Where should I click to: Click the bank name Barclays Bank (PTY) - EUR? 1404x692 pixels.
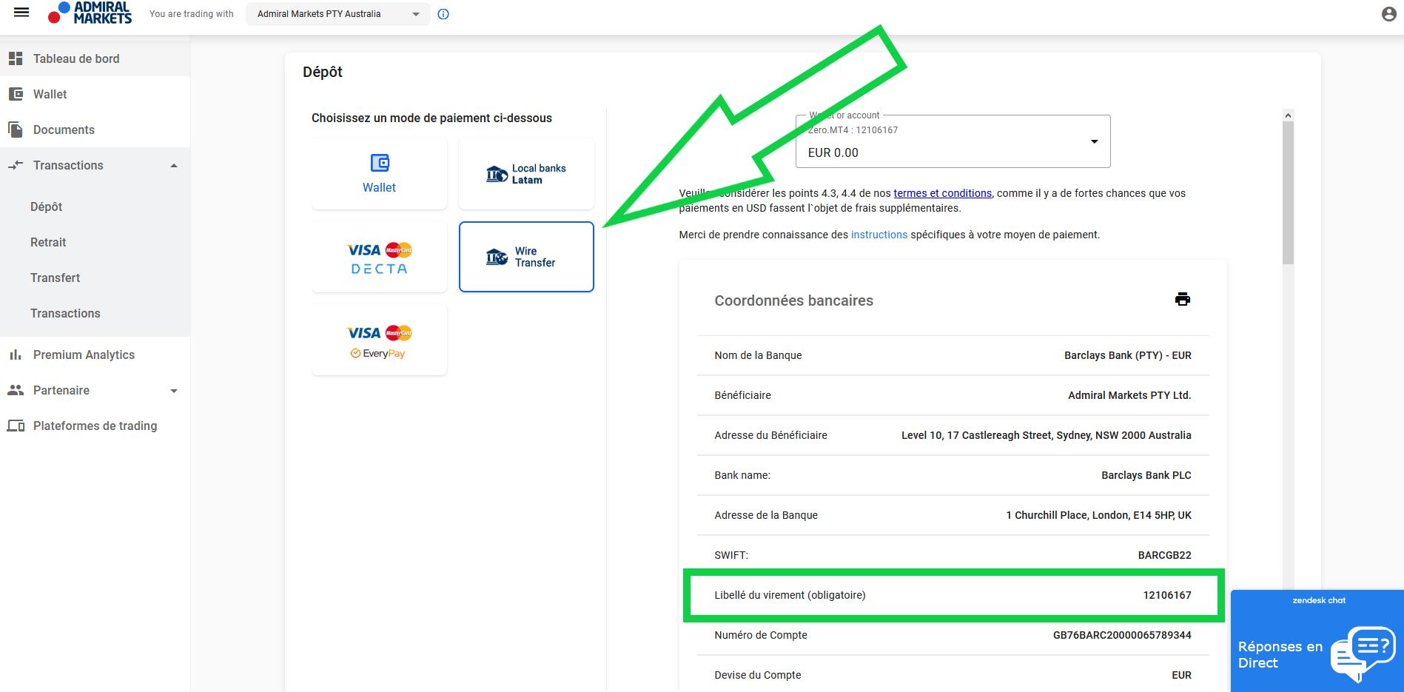(1128, 355)
